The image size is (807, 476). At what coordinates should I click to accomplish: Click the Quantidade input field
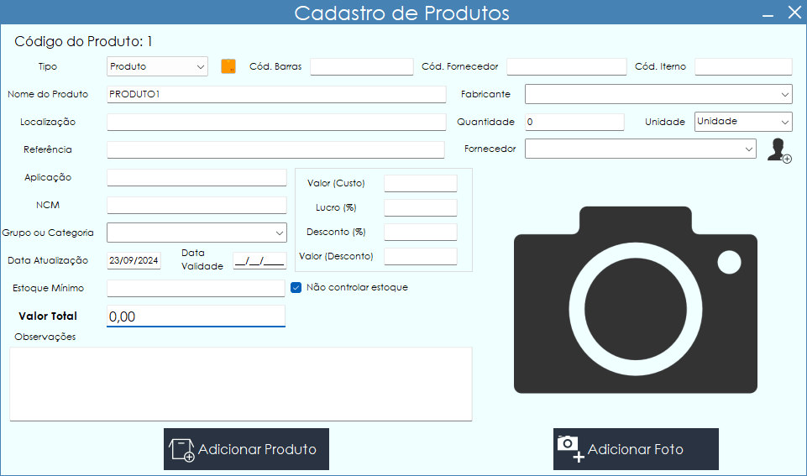coord(574,122)
